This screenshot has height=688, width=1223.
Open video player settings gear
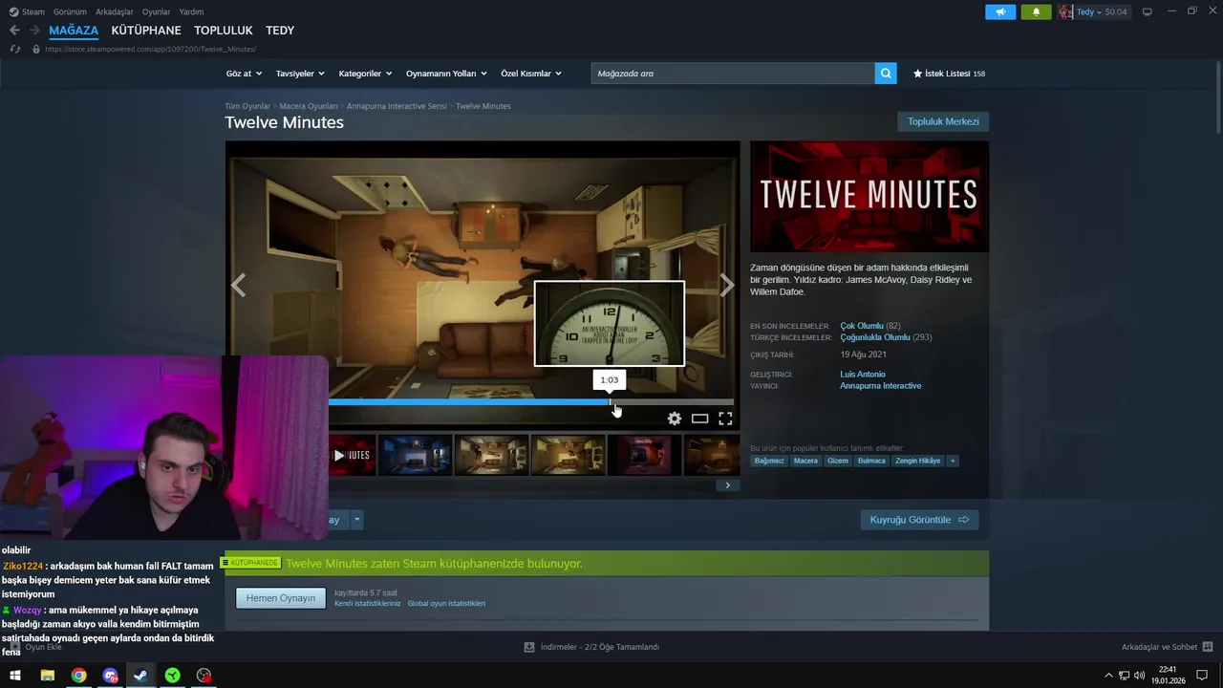(x=675, y=419)
